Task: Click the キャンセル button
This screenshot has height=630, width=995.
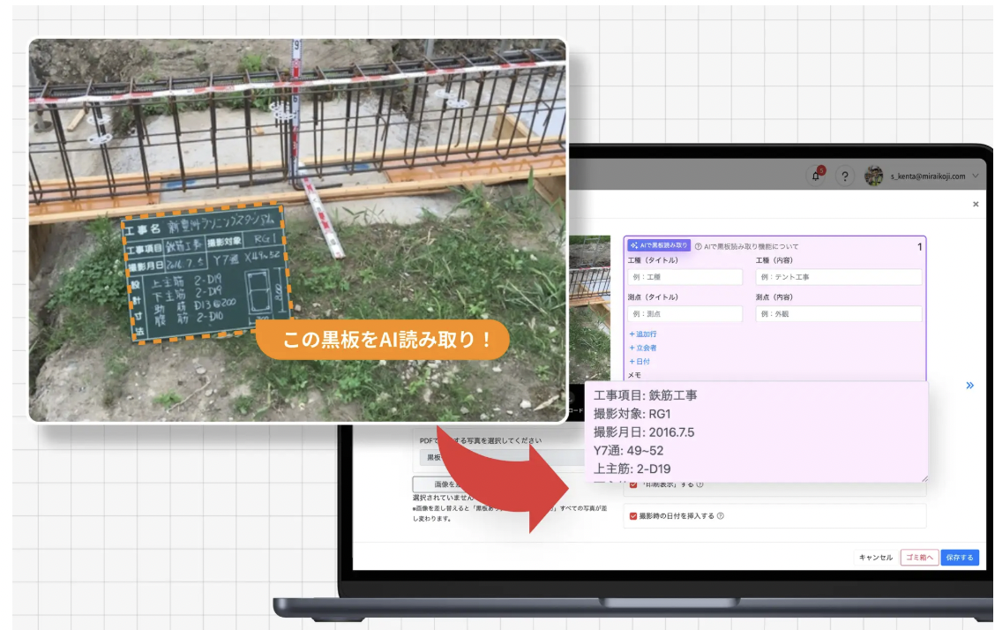Action: click(x=875, y=558)
